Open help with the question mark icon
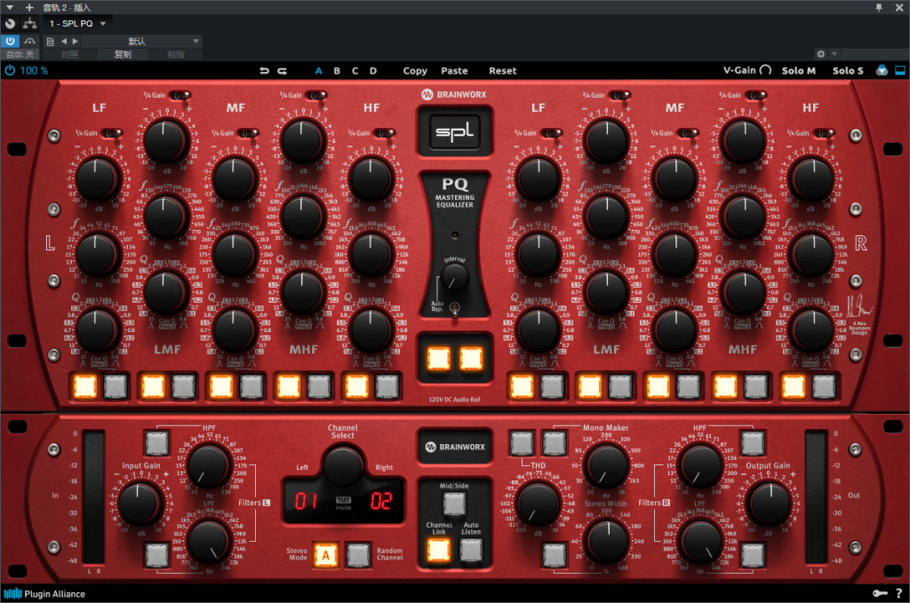Screen dimensions: 910x603 (x=899, y=593)
